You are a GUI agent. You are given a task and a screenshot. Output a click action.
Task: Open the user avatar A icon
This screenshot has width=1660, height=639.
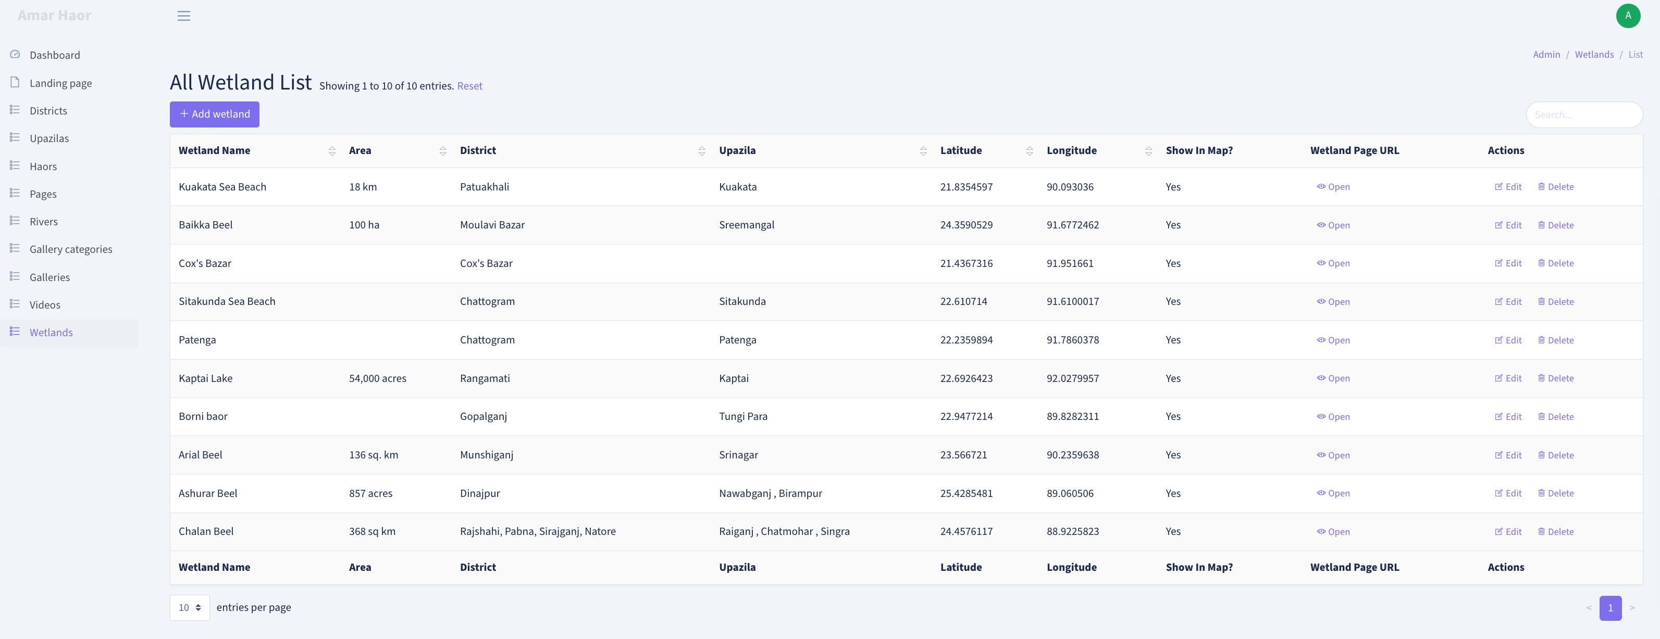coord(1628,16)
